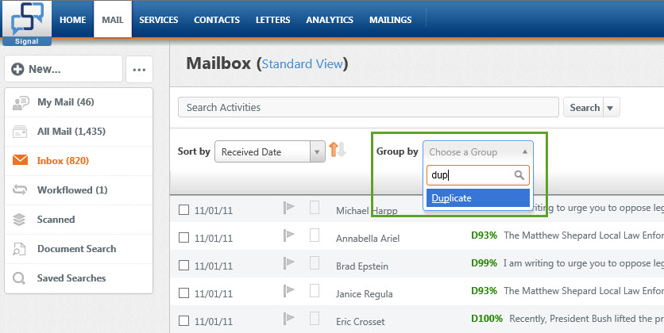Click the Workflowed arrows icon
This screenshot has width=664, height=333.
tap(20, 189)
